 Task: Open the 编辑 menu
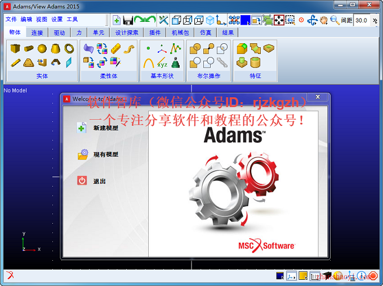click(26, 19)
